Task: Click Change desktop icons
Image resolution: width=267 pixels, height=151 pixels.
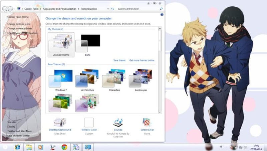Action: point(19,24)
